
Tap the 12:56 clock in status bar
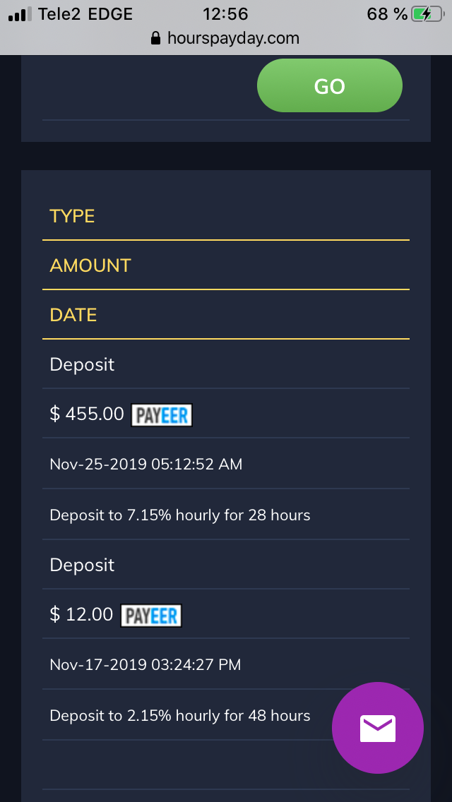click(x=225, y=14)
